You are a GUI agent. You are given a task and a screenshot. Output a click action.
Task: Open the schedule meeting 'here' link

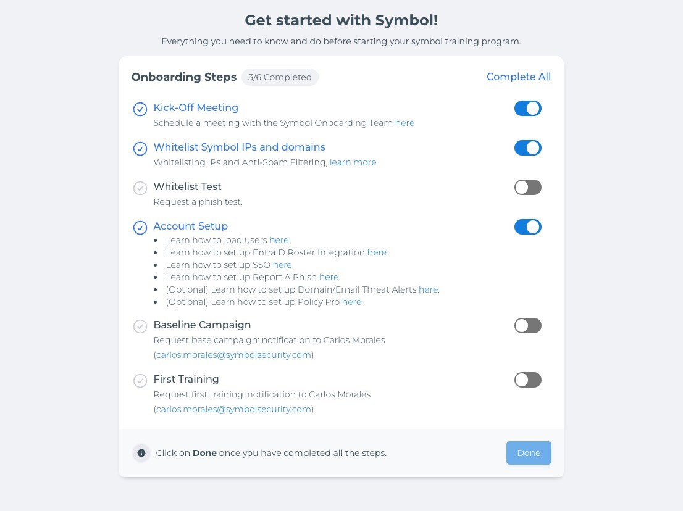(x=404, y=123)
